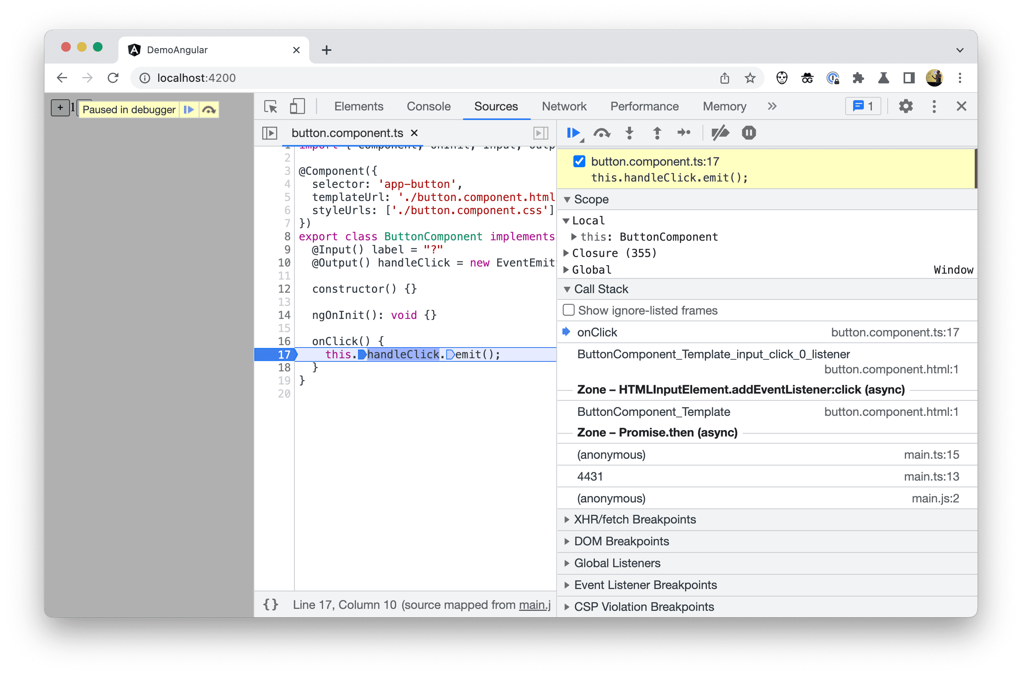The width and height of the screenshot is (1022, 676).
Task: Click the Step out of current function icon
Action: (x=656, y=133)
